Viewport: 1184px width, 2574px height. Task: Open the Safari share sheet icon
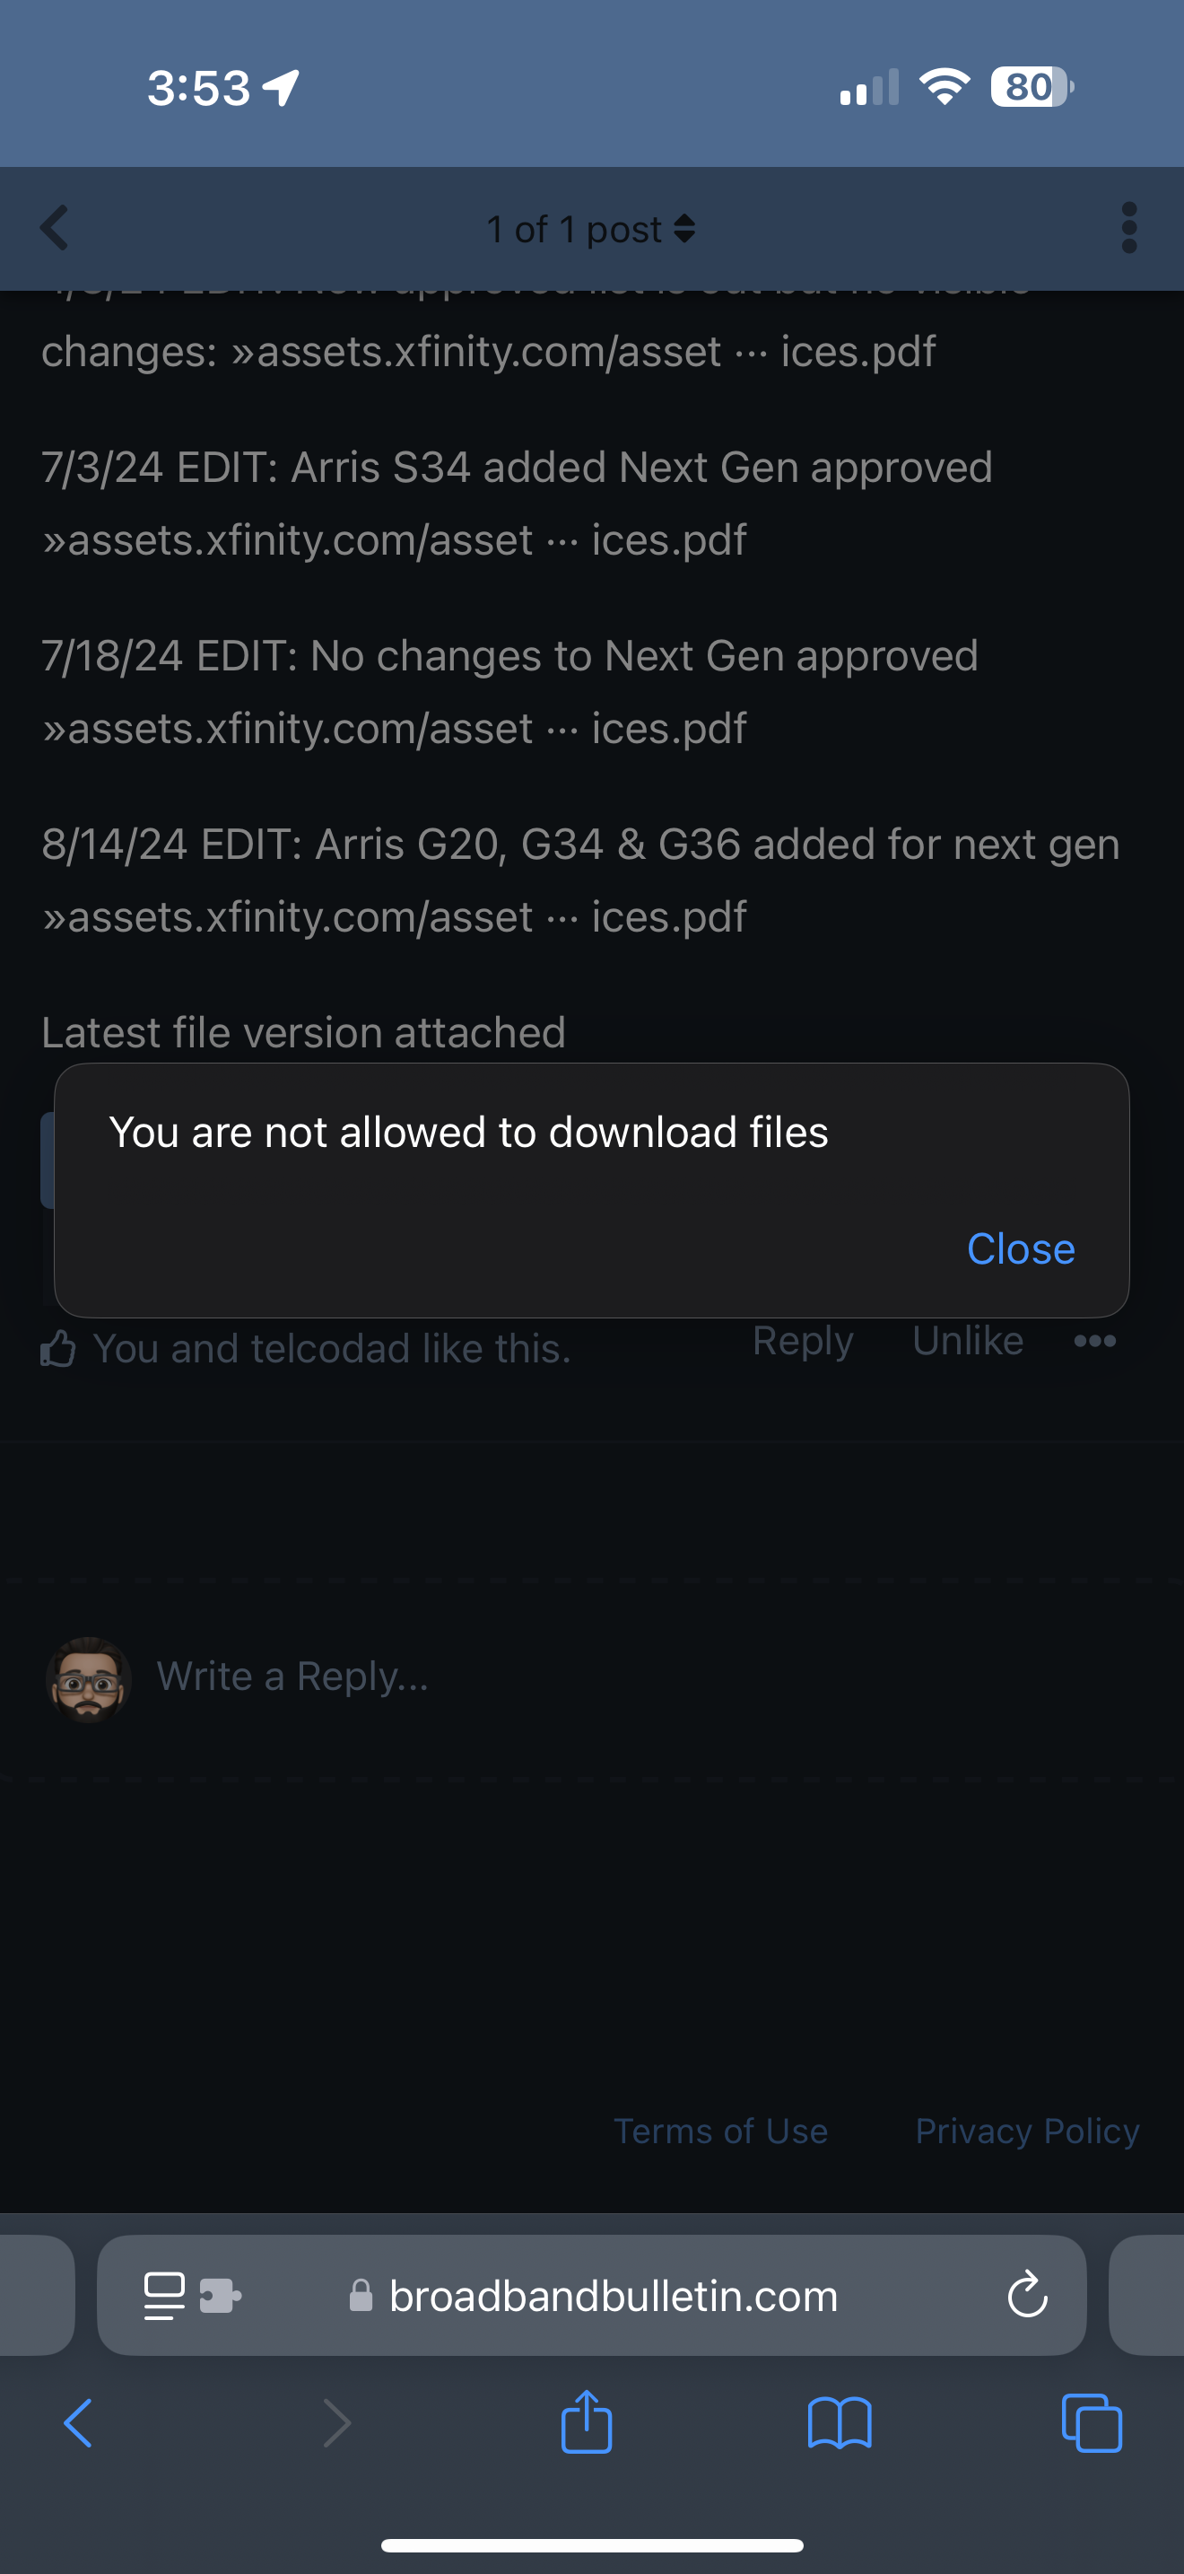coord(586,2421)
